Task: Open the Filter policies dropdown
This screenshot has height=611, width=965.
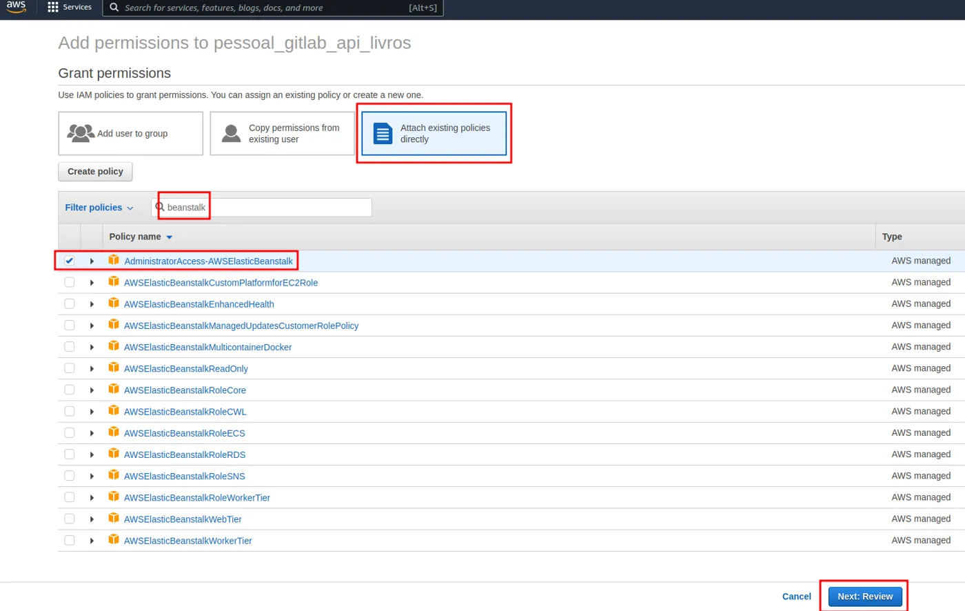Action: 99,208
